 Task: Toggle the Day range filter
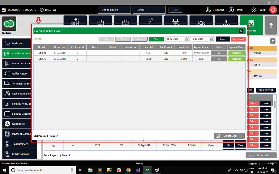click(x=106, y=39)
